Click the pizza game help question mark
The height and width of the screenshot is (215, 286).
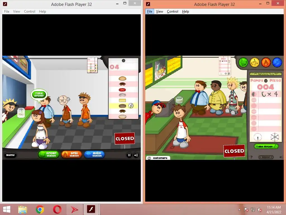(x=251, y=157)
